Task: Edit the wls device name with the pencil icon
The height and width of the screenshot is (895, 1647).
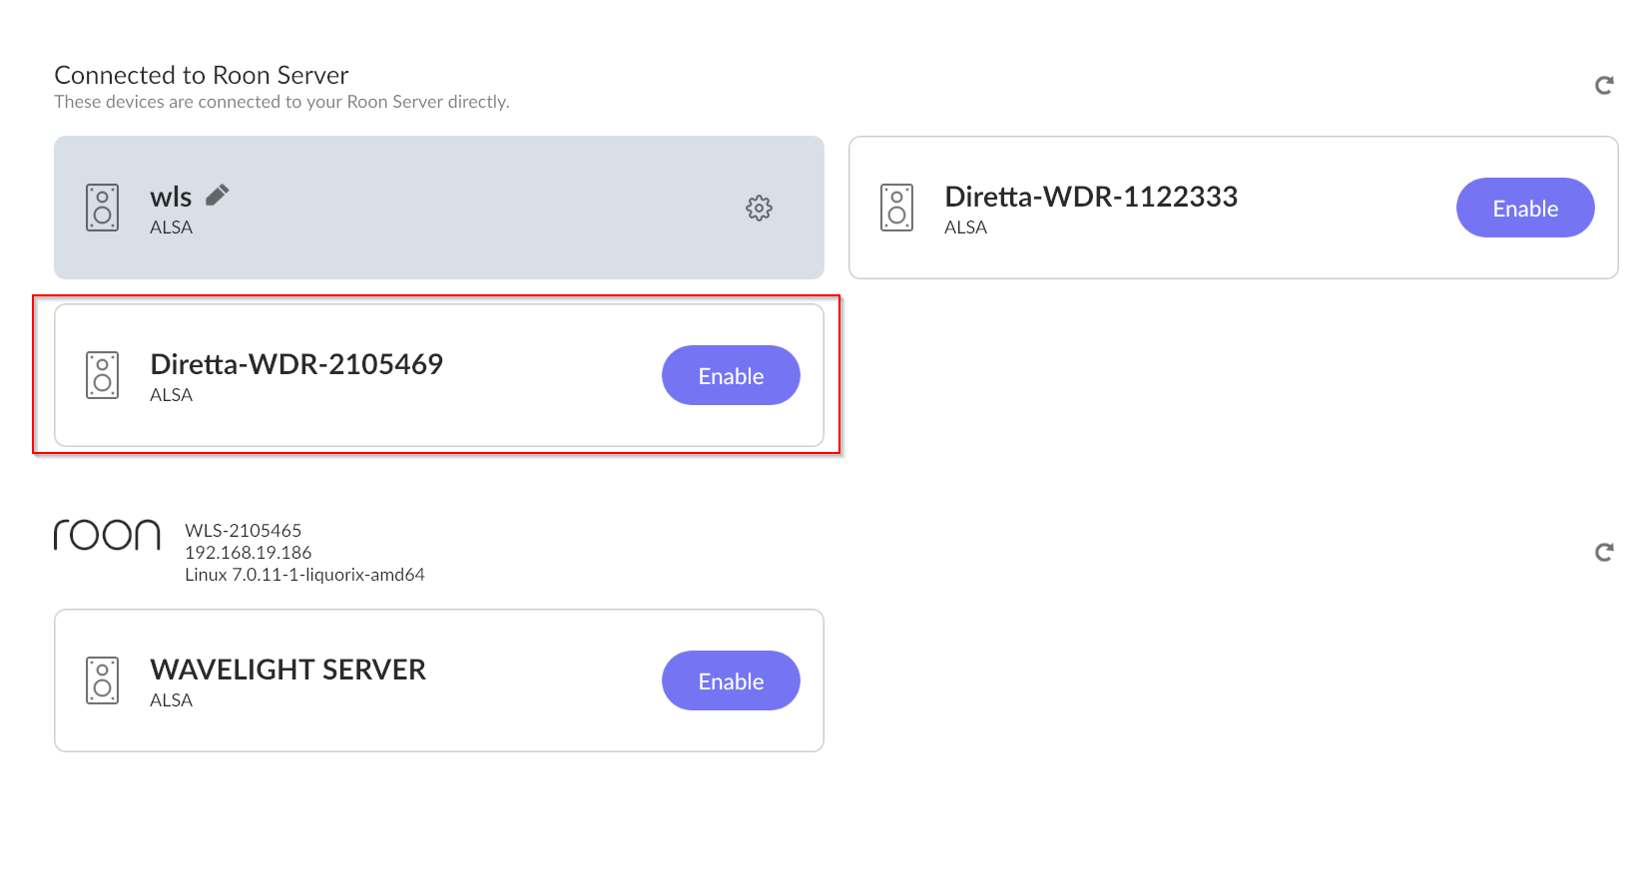Action: pyautogui.click(x=218, y=195)
